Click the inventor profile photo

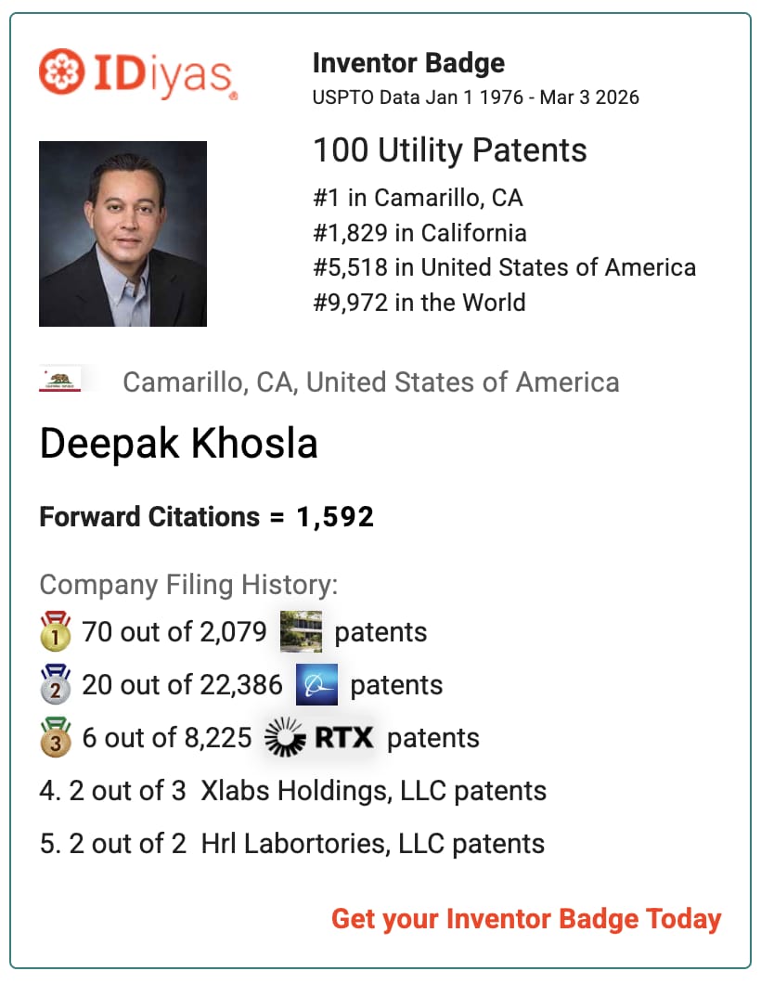pyautogui.click(x=123, y=234)
